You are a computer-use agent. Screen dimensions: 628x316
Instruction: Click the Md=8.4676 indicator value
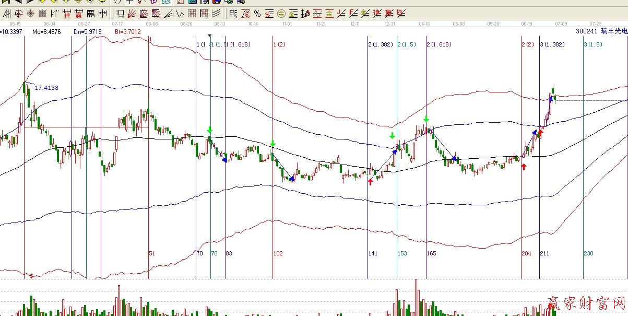[46, 32]
